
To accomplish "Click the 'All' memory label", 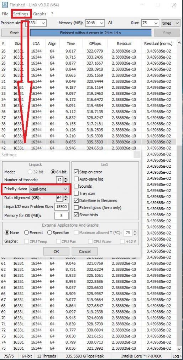I will (110, 23).
